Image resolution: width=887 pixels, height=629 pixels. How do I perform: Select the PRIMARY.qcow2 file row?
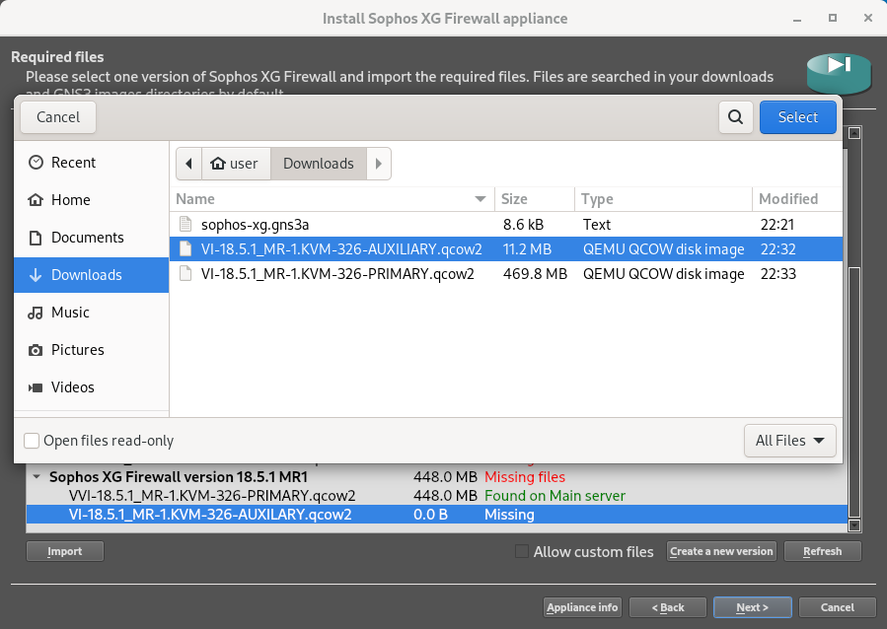tap(506, 274)
